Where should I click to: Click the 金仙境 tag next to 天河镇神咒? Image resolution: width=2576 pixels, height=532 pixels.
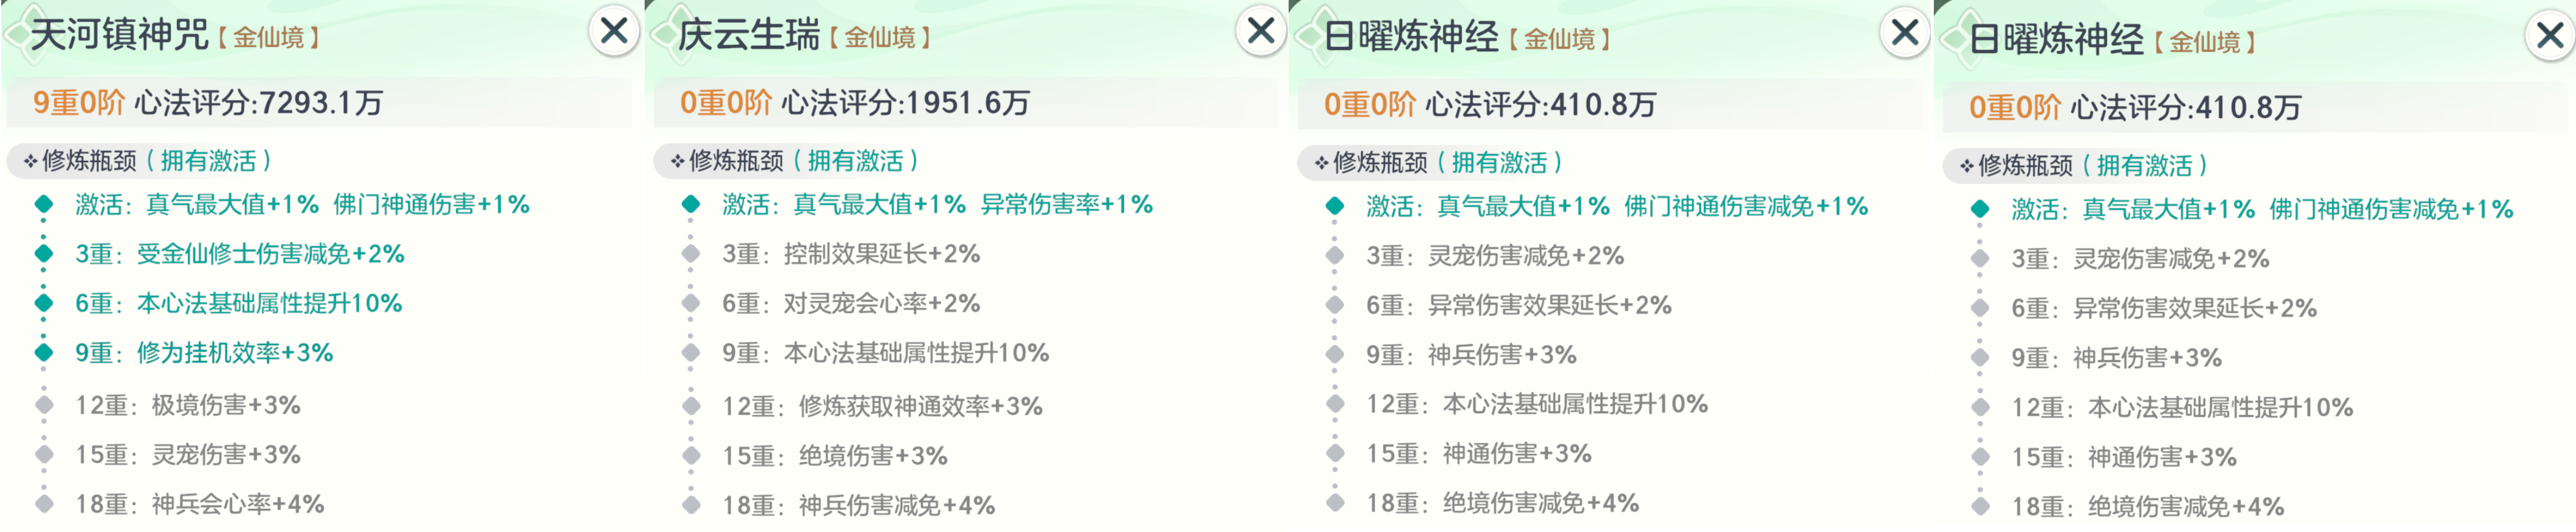[x=269, y=38]
